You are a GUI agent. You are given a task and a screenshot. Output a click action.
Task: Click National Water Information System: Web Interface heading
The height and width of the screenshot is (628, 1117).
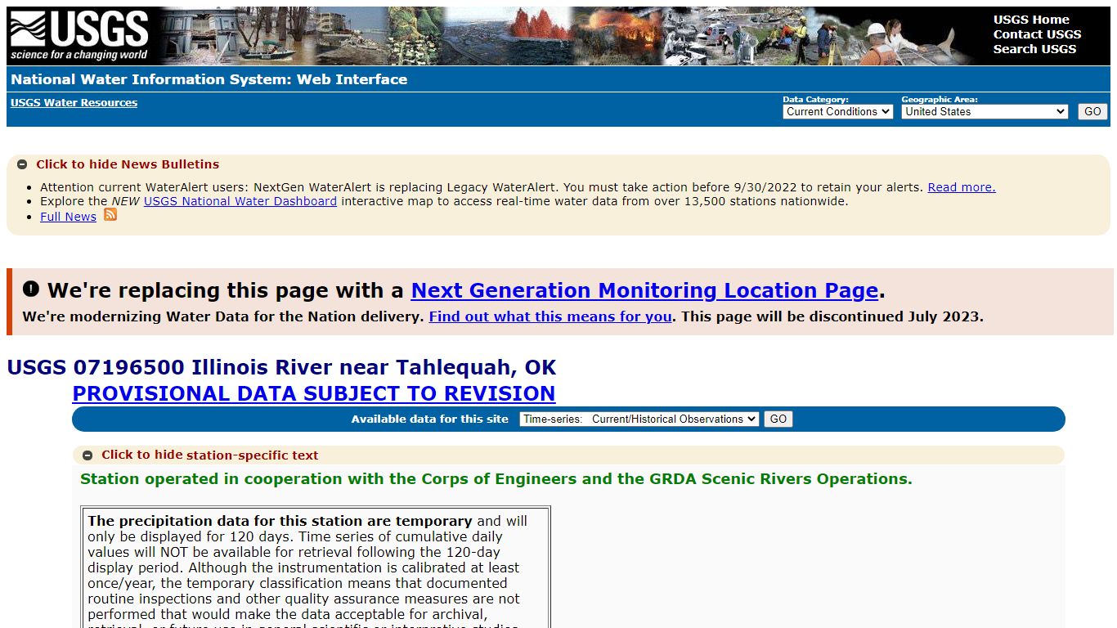click(x=209, y=79)
